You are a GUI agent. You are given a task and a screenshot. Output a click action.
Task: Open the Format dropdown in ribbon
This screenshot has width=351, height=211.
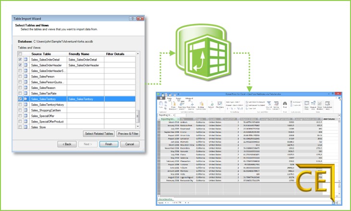234,105
